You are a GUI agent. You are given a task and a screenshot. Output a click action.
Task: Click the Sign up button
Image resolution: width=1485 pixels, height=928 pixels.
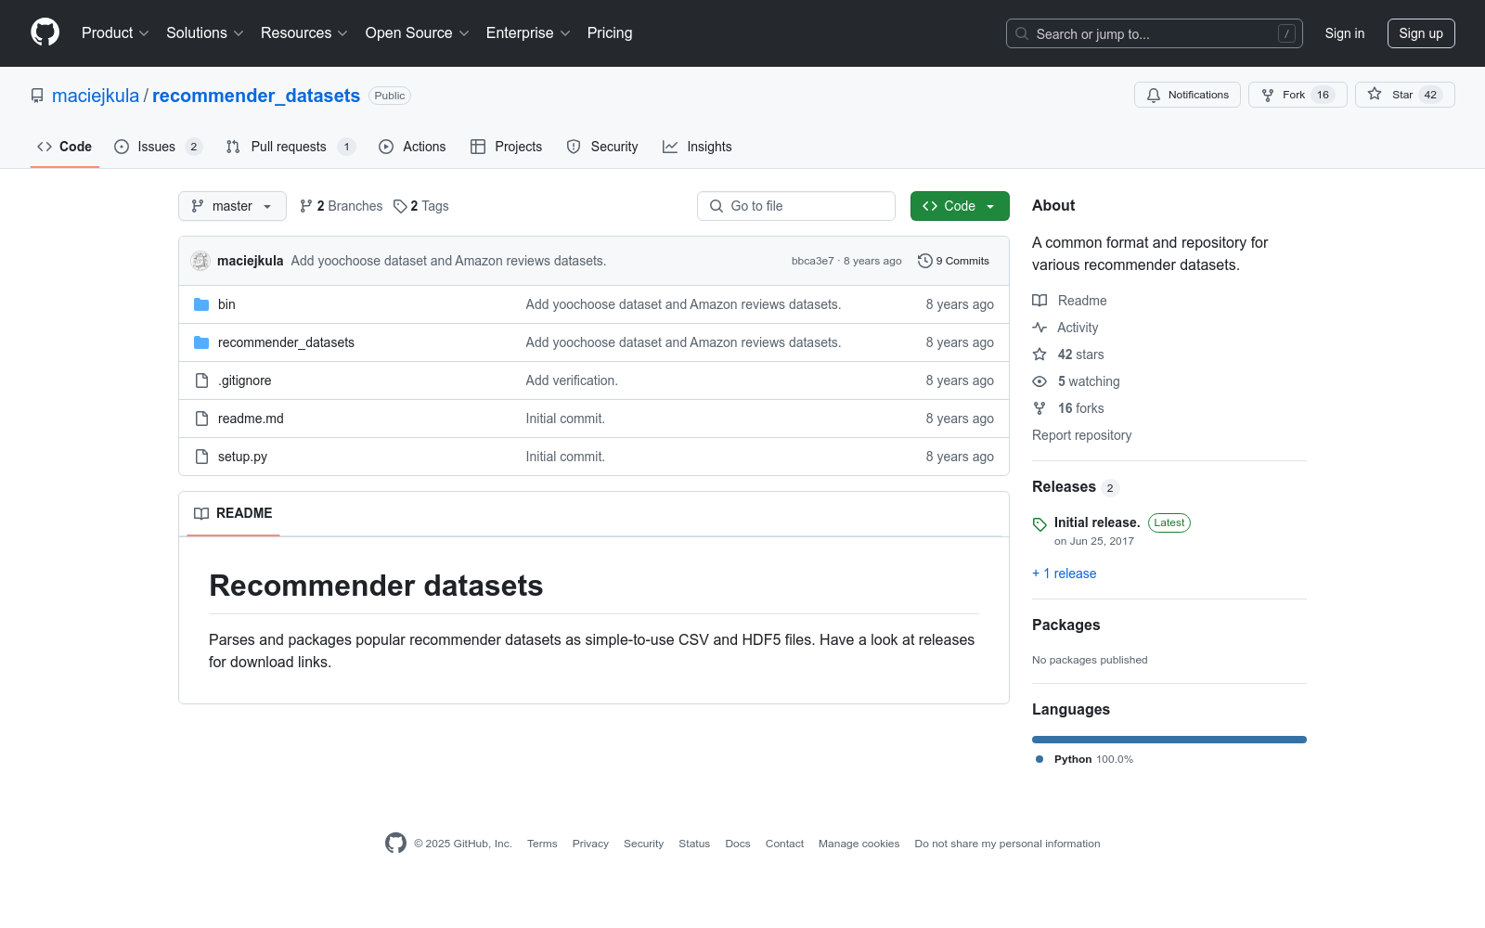[x=1421, y=33]
